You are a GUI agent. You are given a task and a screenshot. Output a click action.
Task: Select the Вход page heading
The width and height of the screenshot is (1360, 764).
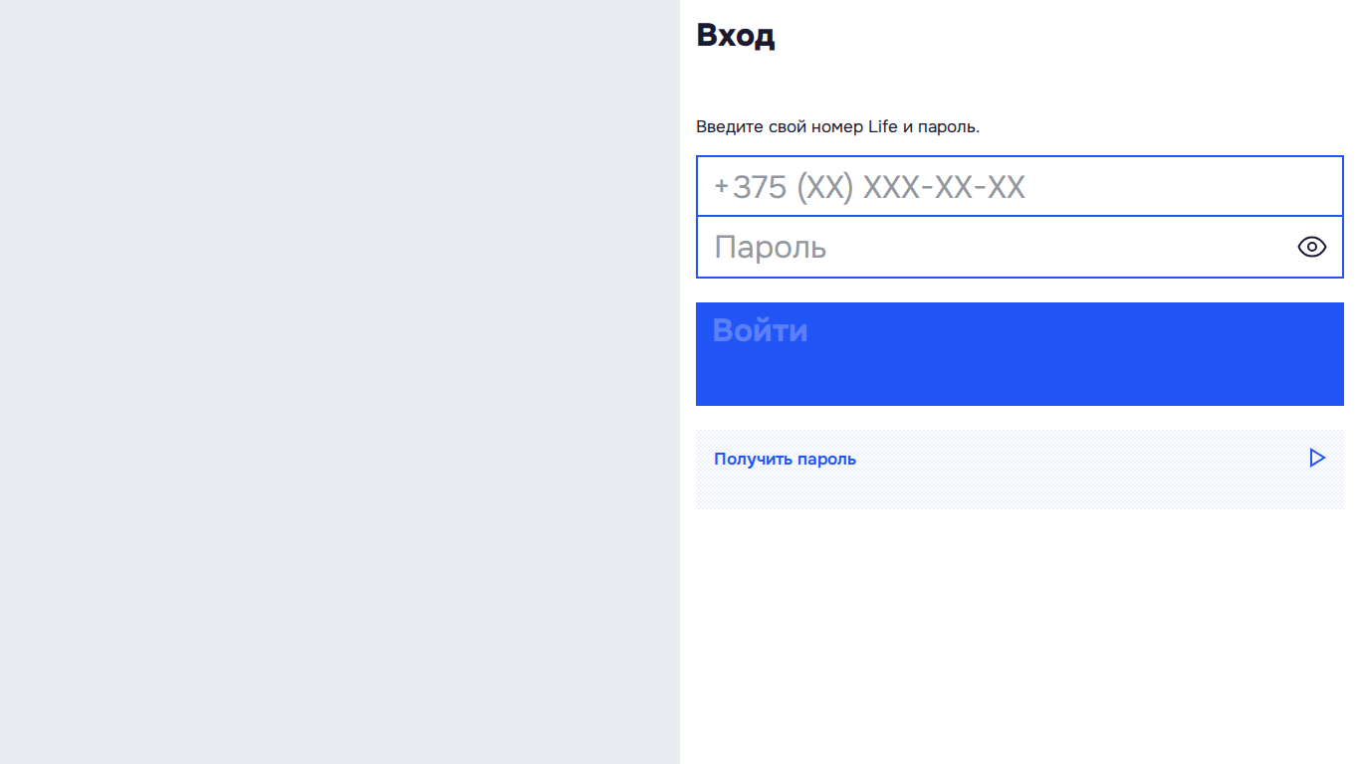pos(735,35)
